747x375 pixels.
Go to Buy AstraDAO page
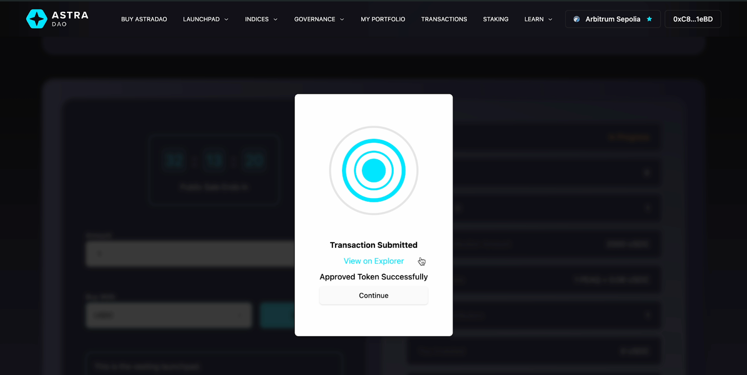coord(144,19)
